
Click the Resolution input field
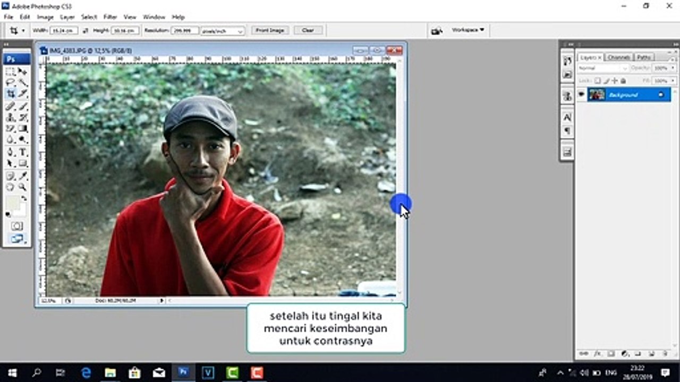tap(185, 31)
